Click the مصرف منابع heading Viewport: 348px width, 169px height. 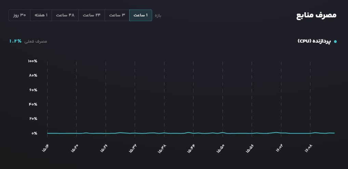(316, 15)
